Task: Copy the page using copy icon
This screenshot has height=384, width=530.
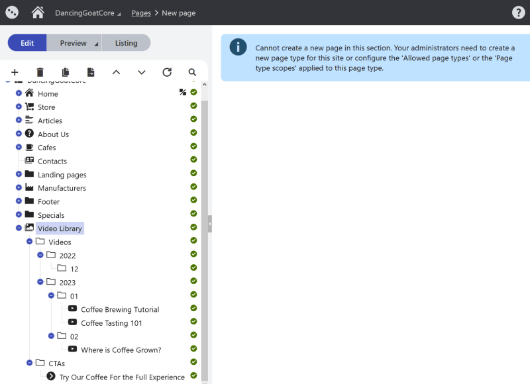Action: click(65, 72)
